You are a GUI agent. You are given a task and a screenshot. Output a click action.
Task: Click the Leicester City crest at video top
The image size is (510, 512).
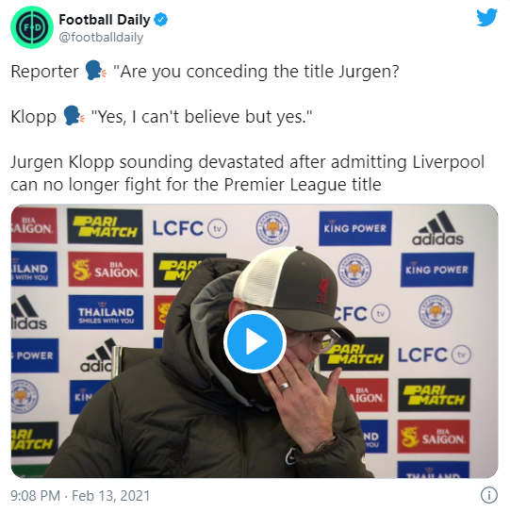coord(272,228)
